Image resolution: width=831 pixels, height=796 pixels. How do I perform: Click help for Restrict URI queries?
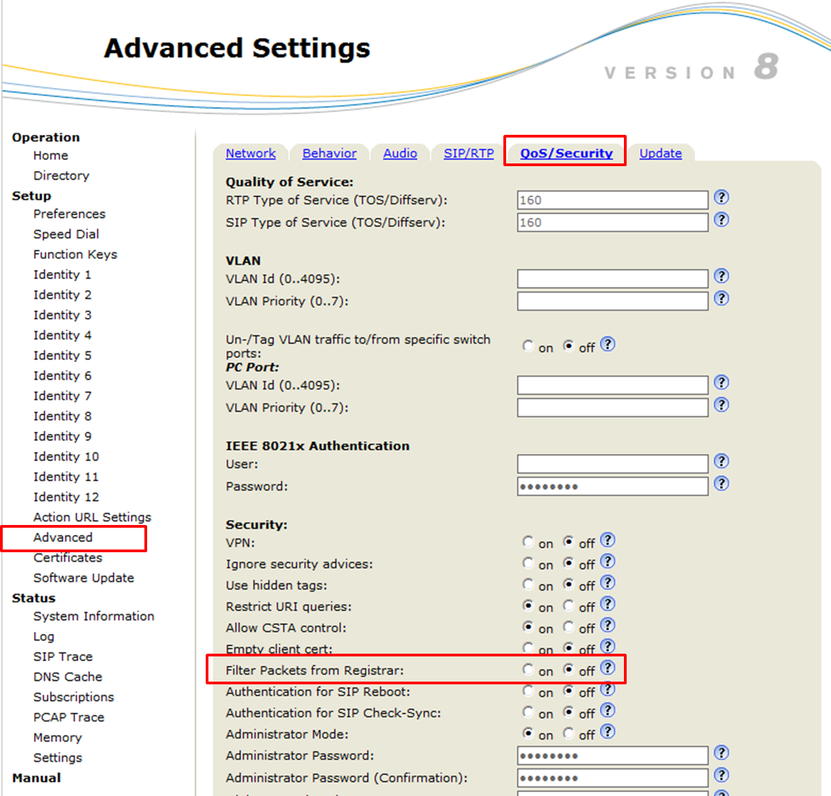point(608,604)
